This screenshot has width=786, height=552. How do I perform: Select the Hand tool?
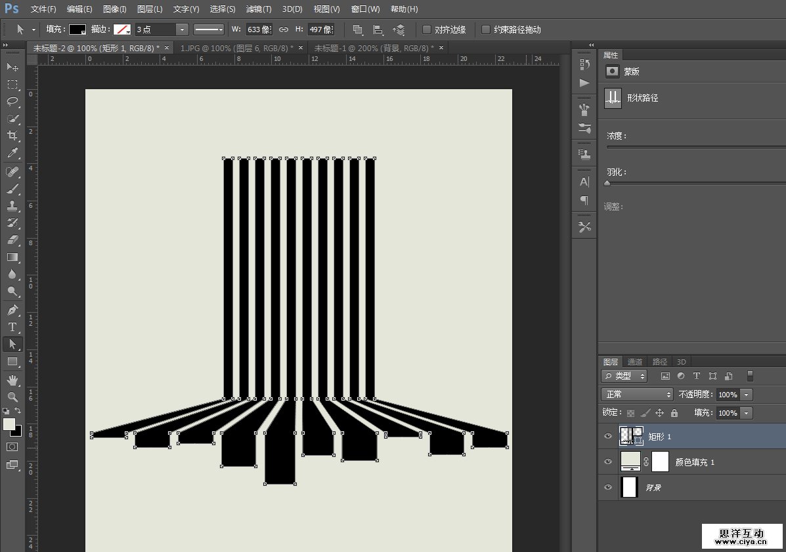(12, 380)
